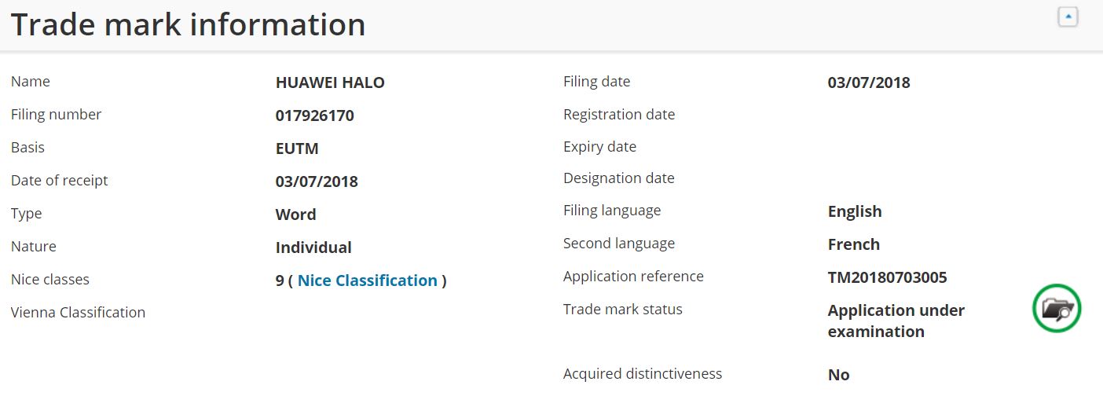This screenshot has height=418, width=1103.
Task: Click the application reference TM20180703005
Action: 887,277
